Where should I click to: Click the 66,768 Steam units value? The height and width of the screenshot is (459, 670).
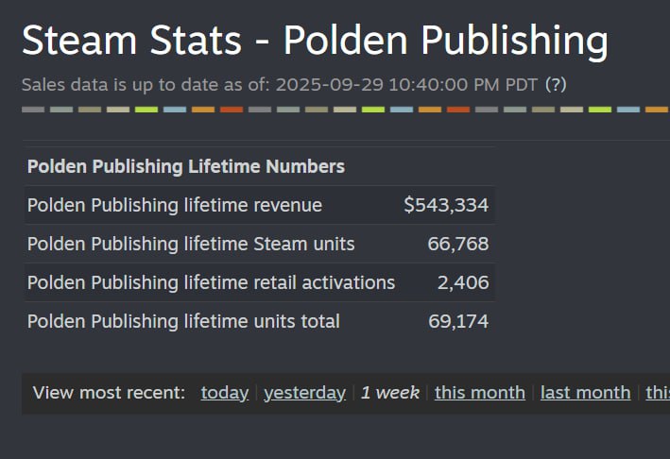point(458,244)
